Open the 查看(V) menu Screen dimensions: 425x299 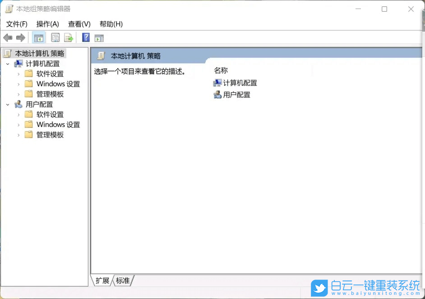pos(79,24)
